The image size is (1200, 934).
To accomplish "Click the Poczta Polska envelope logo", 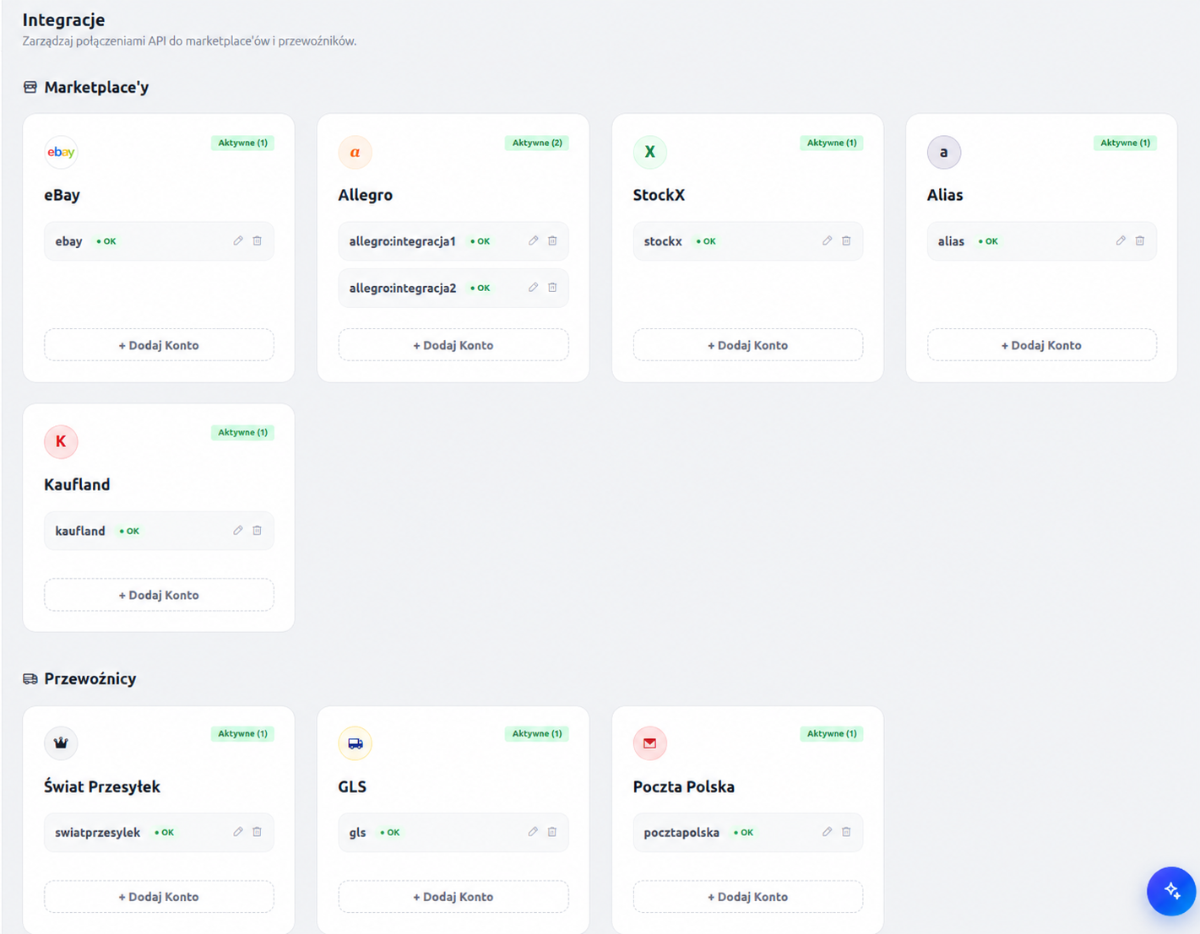I will pos(649,743).
